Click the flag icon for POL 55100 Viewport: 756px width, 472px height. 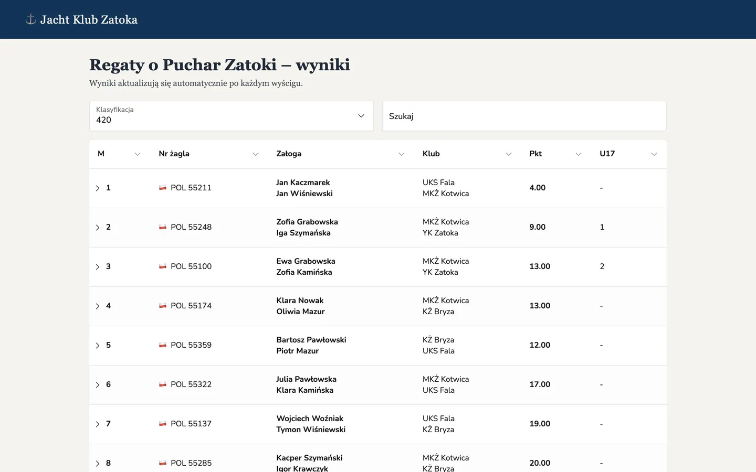pyautogui.click(x=163, y=266)
